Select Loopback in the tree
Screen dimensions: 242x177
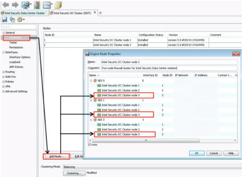click(x=15, y=62)
